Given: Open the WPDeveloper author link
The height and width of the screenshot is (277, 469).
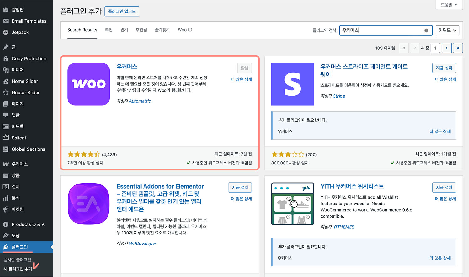Looking at the screenshot, I should [x=143, y=244].
